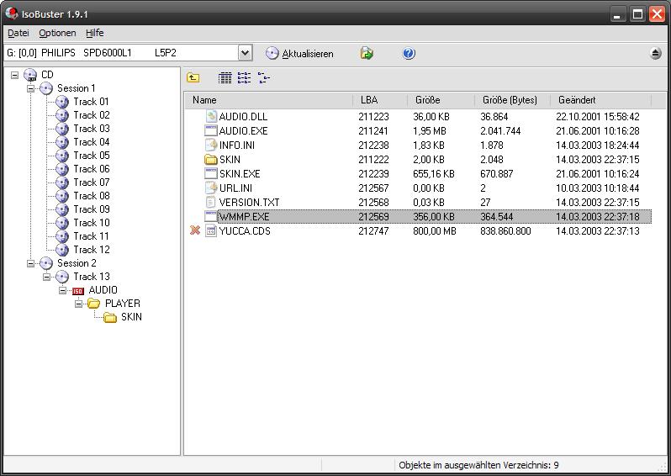Viewport: 671px width, 476px height.
Task: Click LBA value 211241
Action: 373,131
